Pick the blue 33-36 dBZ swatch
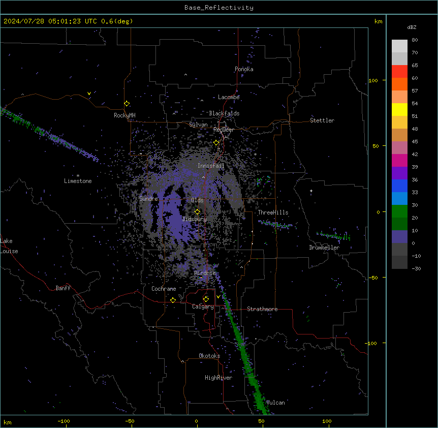The height and width of the screenshot is (428, 438). coord(399,186)
